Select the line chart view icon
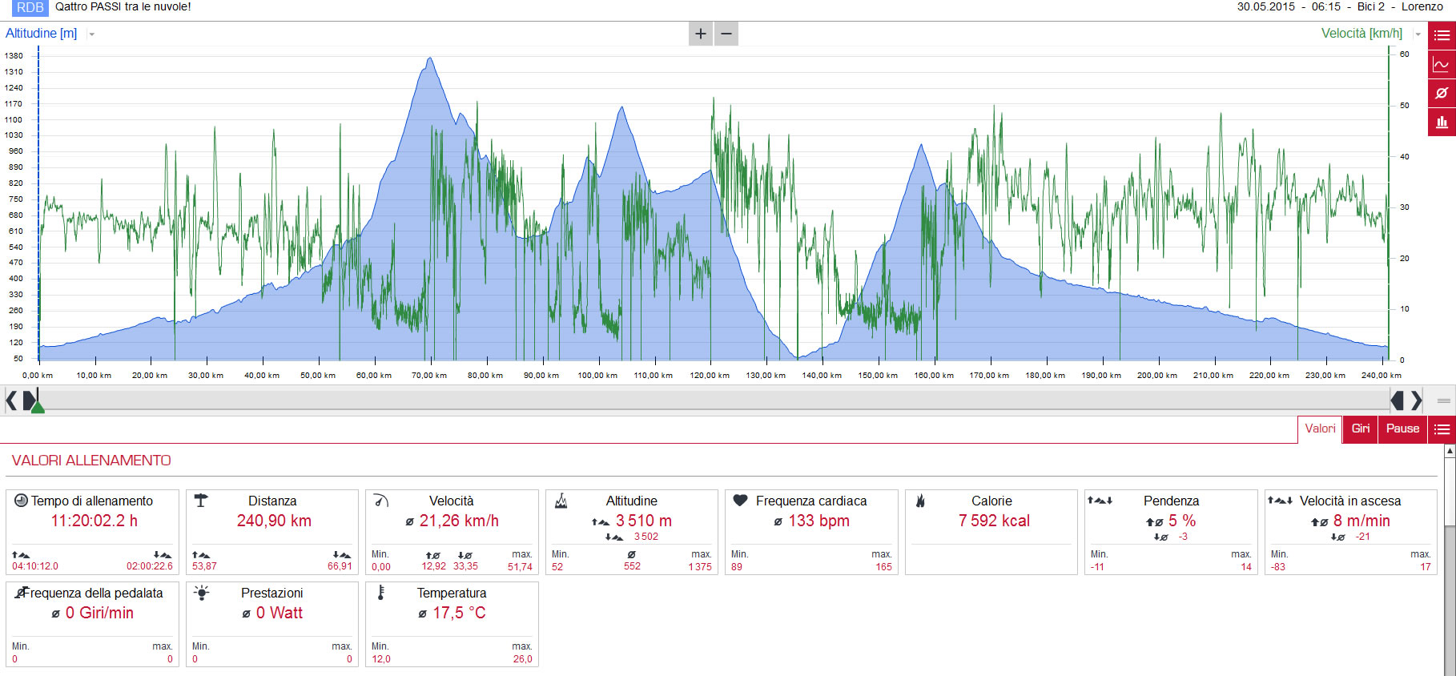The width and height of the screenshot is (1456, 676). 1442,64
